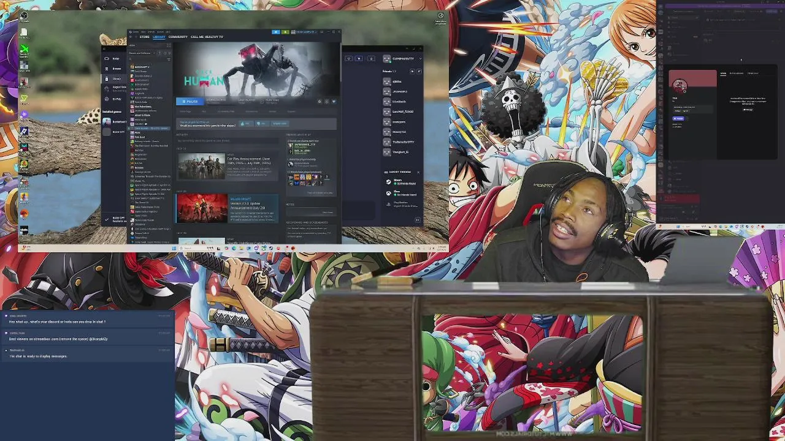Open EA Play in EA app sidebar
The width and height of the screenshot is (785, 441).
pos(116,99)
